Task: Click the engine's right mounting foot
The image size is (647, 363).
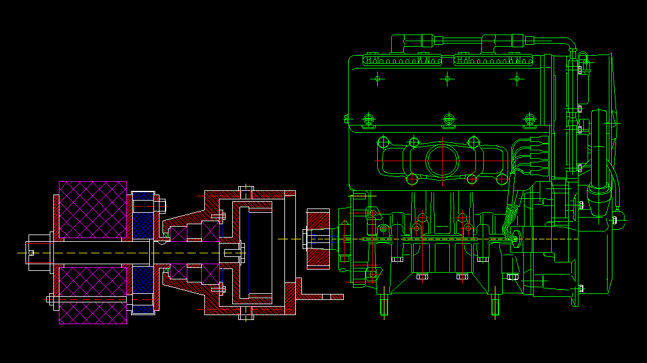Action: tap(495, 305)
